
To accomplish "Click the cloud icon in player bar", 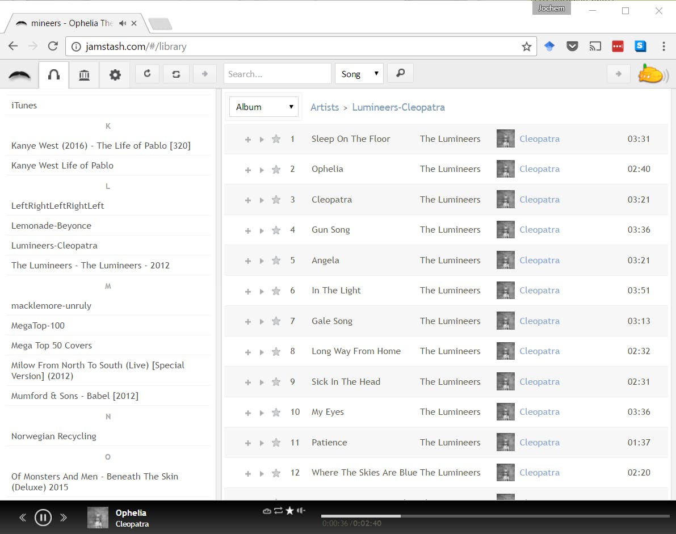I will pyautogui.click(x=267, y=511).
